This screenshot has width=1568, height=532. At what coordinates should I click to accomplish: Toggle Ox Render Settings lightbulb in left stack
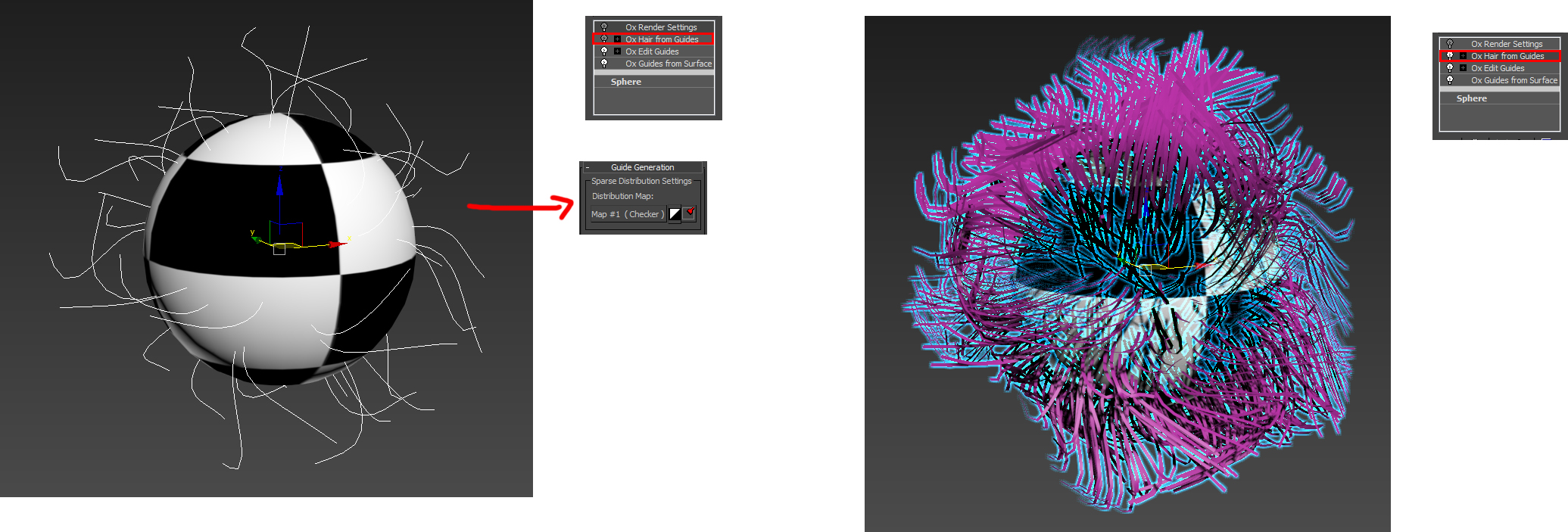click(604, 27)
